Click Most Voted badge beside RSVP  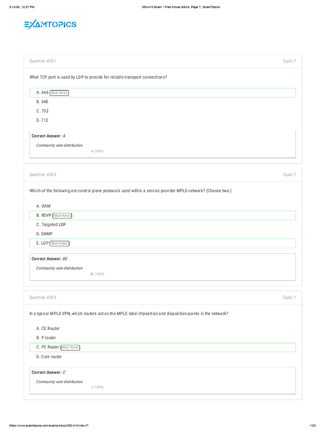[x=62, y=216]
